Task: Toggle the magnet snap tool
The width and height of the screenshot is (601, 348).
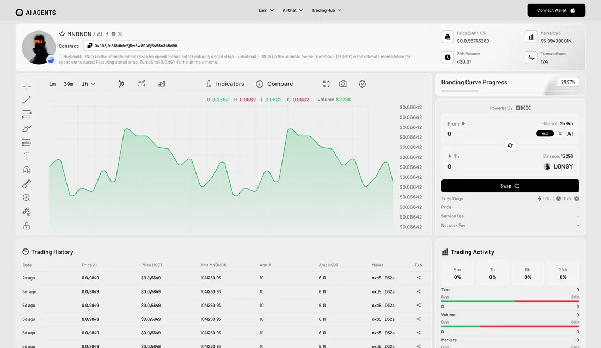Action: coord(27,170)
